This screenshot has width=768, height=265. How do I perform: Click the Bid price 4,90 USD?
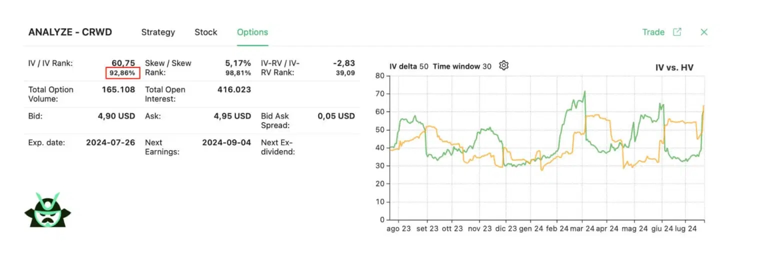[116, 116]
